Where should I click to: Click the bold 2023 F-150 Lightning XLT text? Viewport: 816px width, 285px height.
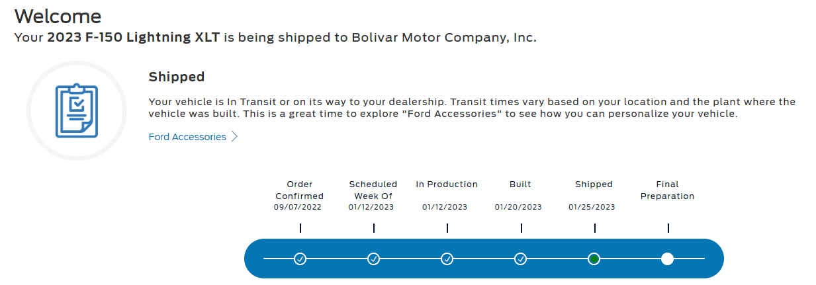tap(133, 37)
